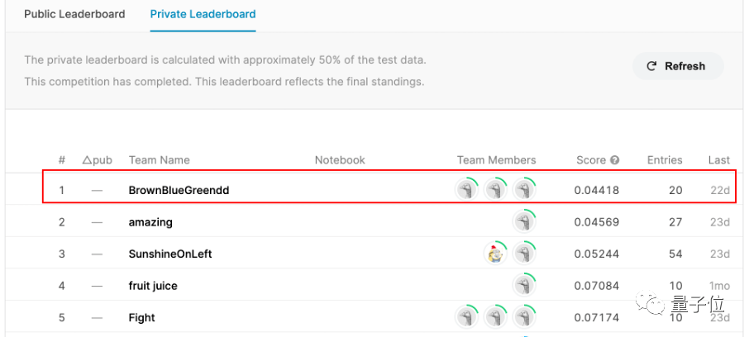View the fruit juice team member avatar
The width and height of the screenshot is (749, 337).
524,286
